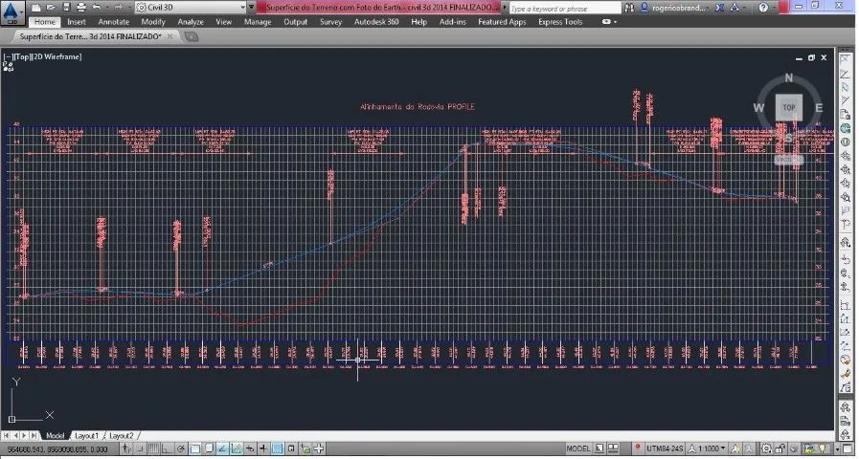Select the Modify ribbon tab
The width and height of the screenshot is (859, 459).
click(x=153, y=22)
